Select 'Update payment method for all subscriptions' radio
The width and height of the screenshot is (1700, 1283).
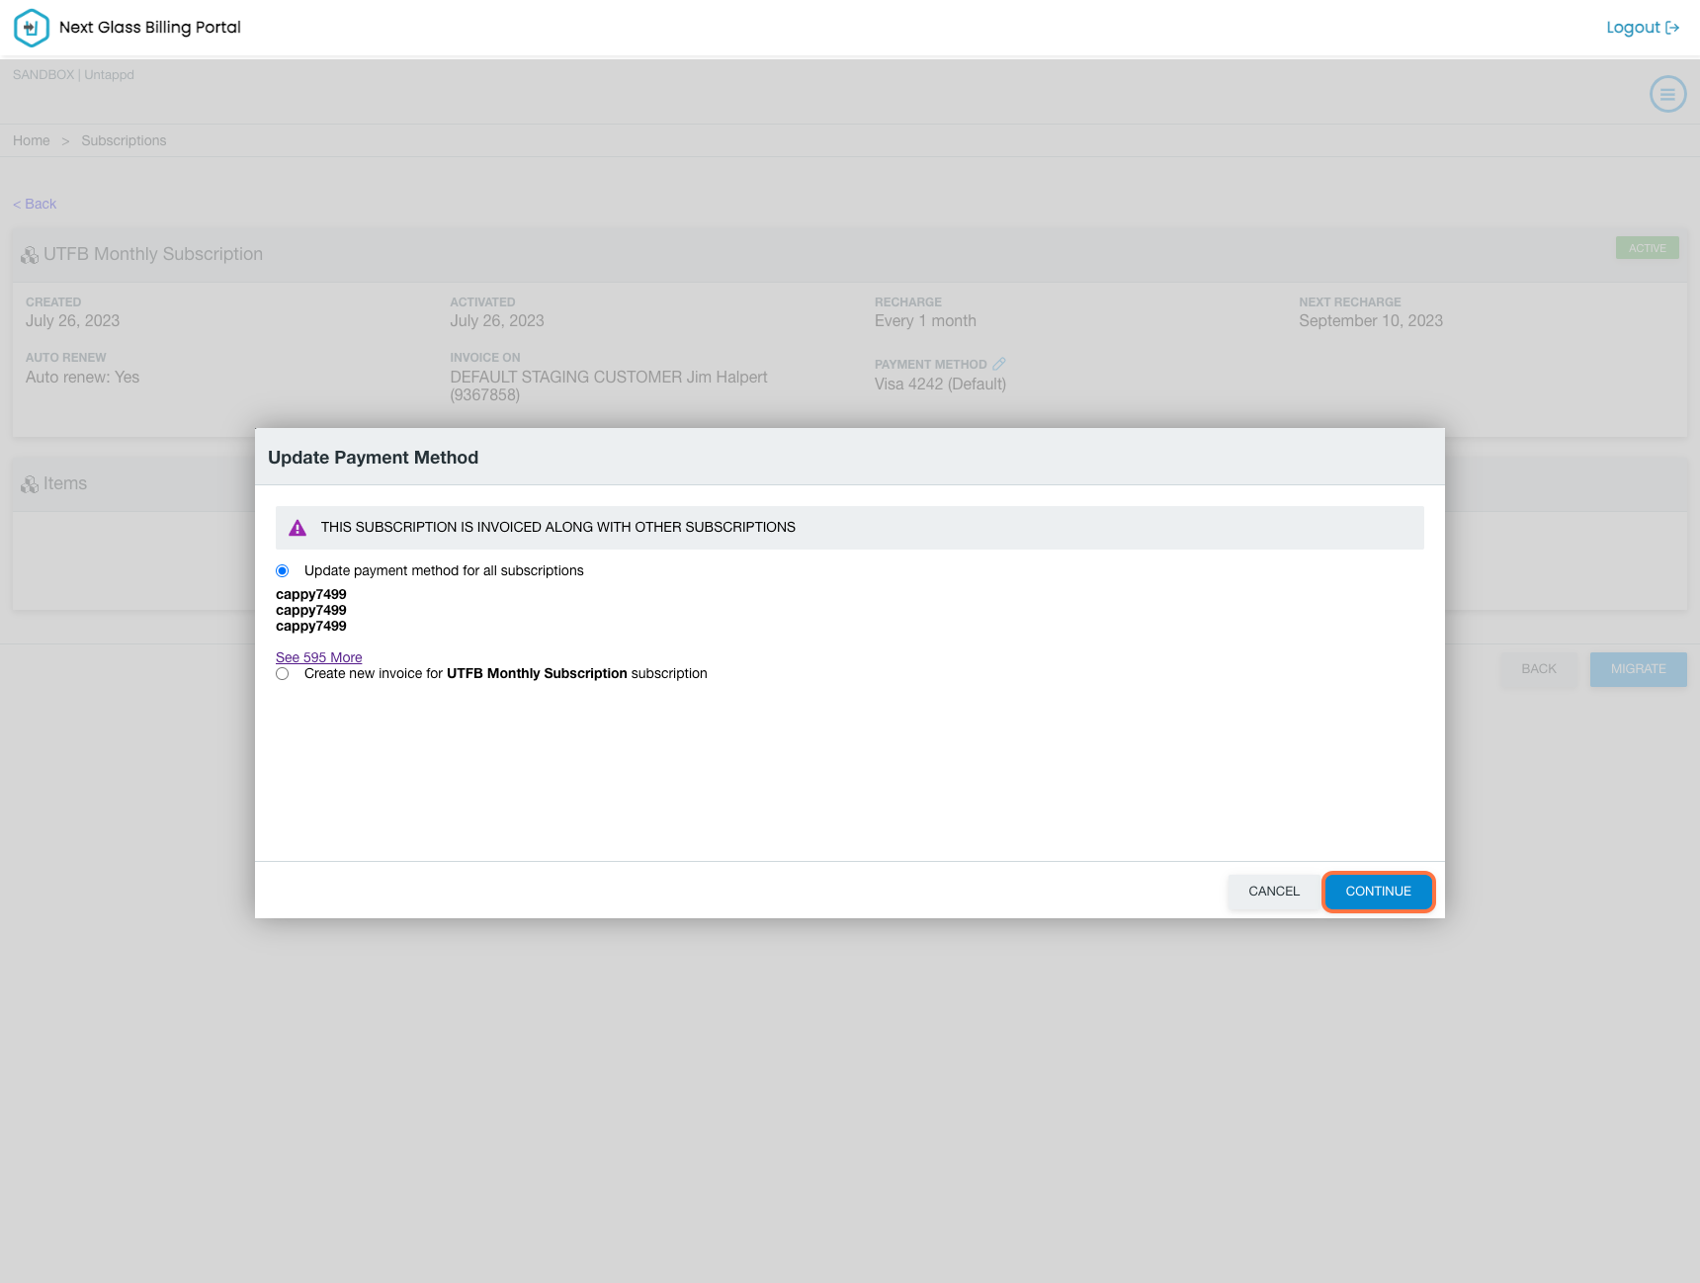tap(283, 571)
